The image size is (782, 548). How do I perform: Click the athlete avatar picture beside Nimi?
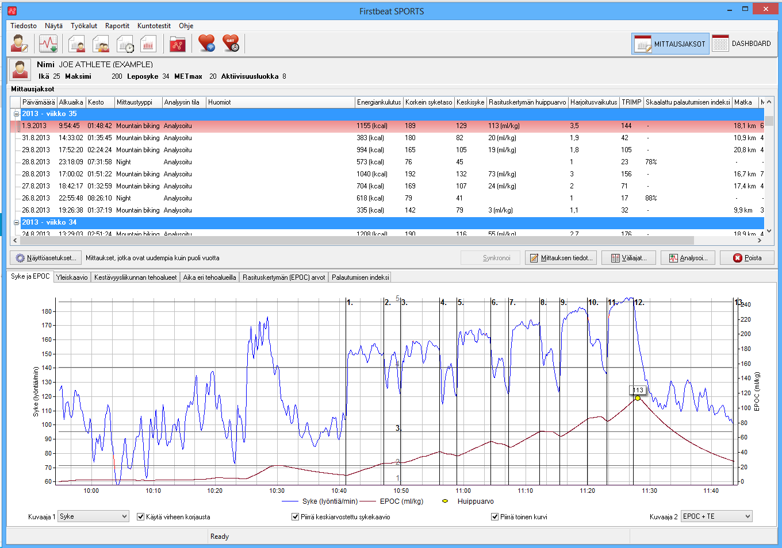tap(21, 70)
